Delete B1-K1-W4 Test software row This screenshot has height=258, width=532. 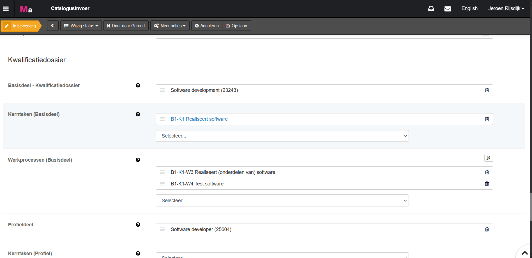487,184
